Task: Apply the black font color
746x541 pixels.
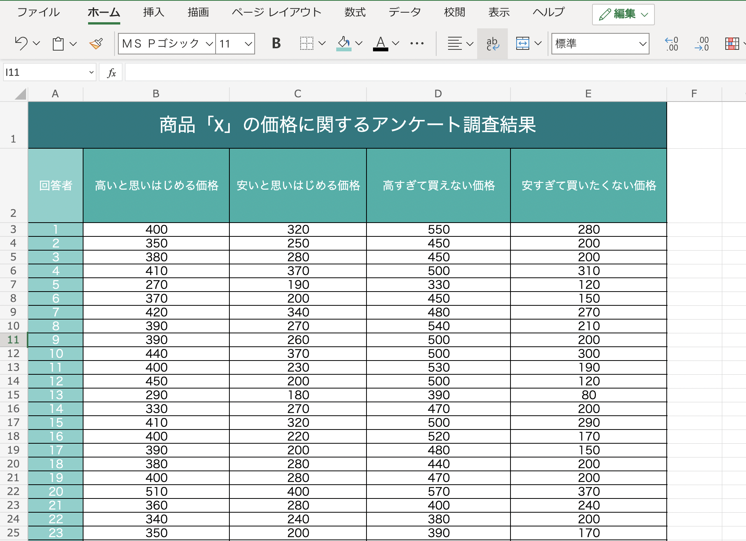Action: [380, 43]
